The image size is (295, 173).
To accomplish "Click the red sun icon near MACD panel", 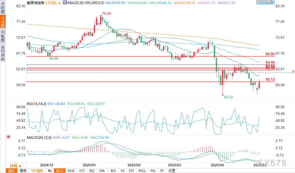I will point(8,137).
